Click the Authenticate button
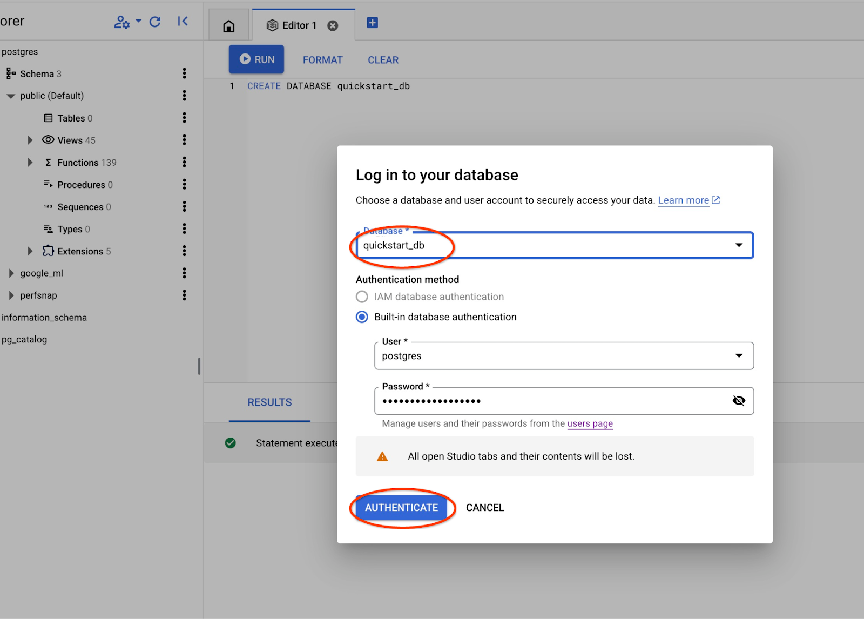Image resolution: width=864 pixels, height=619 pixels. 401,508
